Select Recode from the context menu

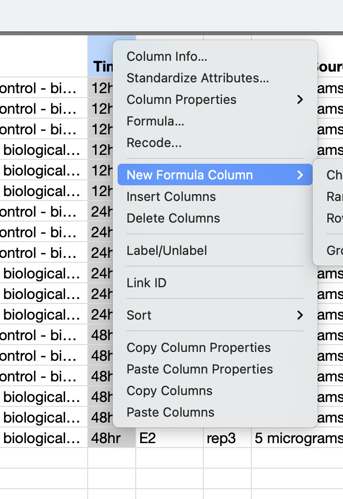154,143
